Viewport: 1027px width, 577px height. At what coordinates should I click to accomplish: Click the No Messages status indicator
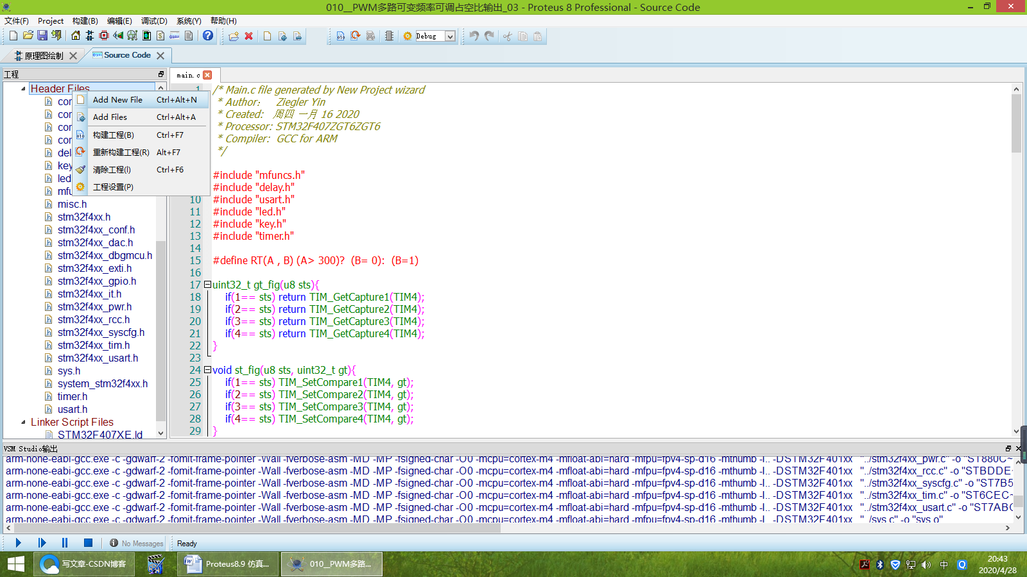point(136,544)
